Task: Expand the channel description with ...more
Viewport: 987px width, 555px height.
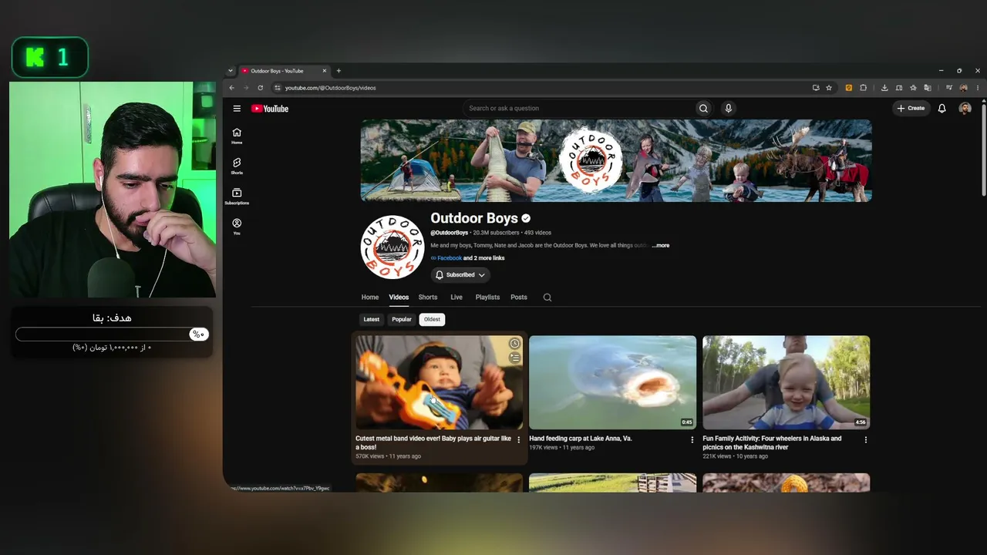Action: pos(661,245)
